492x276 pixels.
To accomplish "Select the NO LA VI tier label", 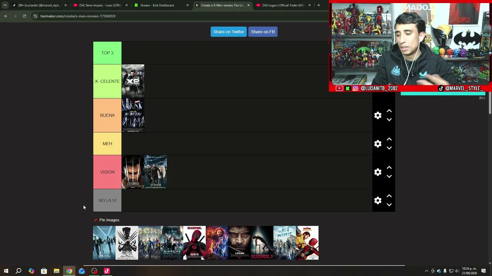I will [107, 200].
